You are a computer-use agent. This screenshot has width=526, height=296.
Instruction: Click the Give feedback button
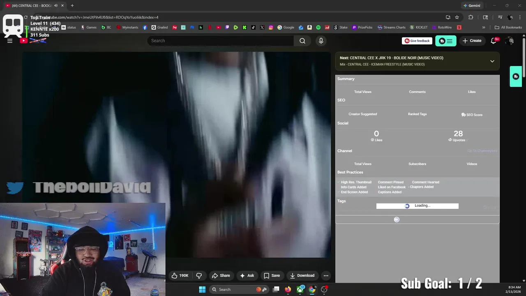pyautogui.click(x=417, y=41)
